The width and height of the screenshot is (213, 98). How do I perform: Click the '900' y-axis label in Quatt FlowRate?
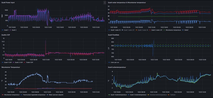click(x=112, y=38)
